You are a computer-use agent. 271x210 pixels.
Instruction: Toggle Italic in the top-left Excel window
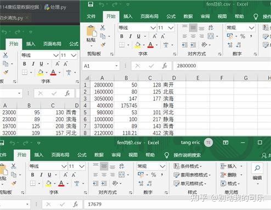coord(33,64)
